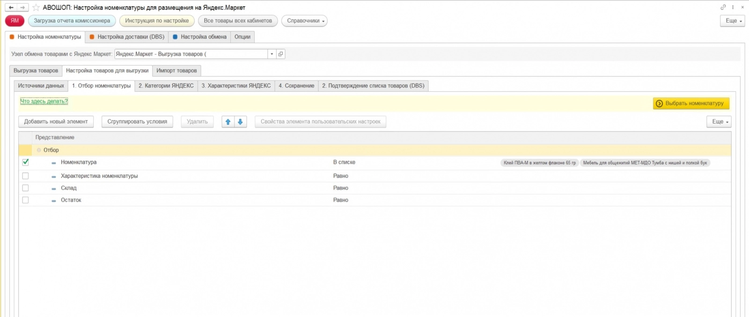Go back with the left arrow icon

[11, 7]
